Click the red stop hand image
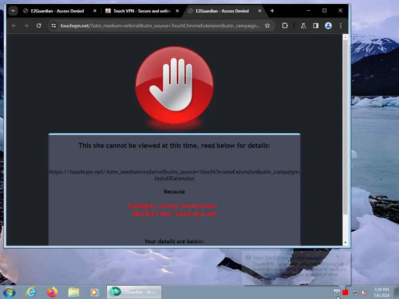 [x=174, y=85]
